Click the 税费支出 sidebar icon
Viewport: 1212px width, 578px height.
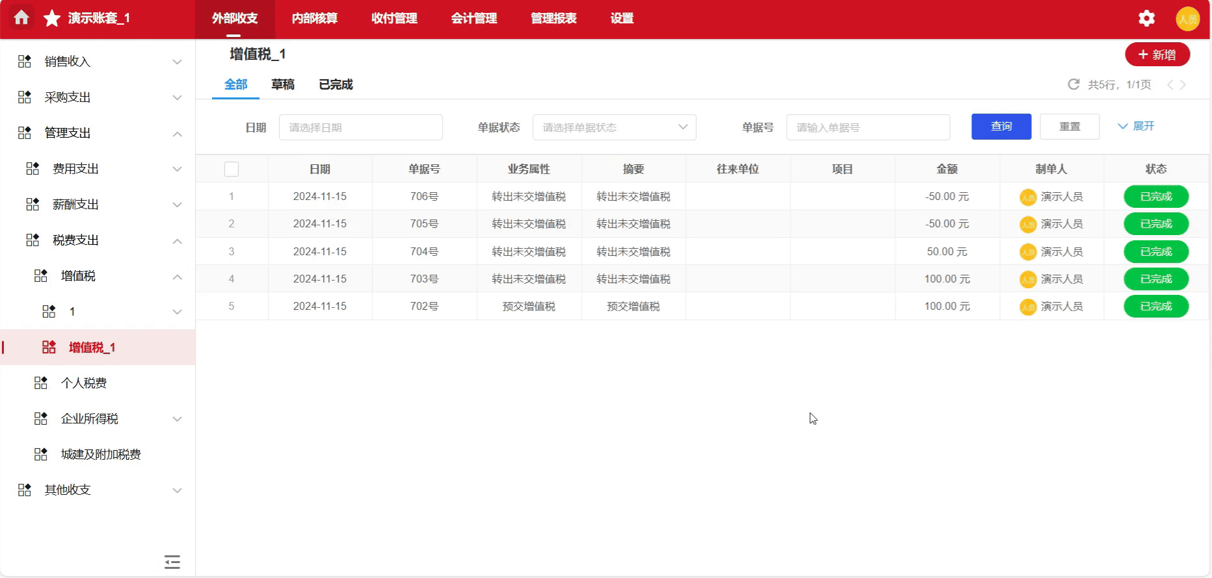pos(33,240)
